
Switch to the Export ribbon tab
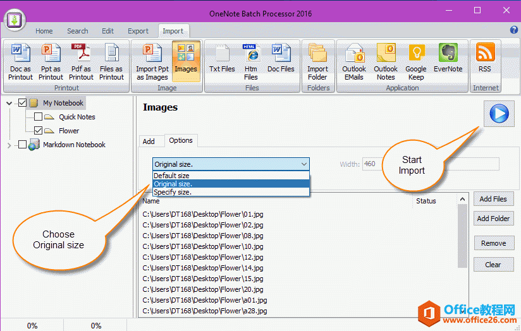(138, 31)
